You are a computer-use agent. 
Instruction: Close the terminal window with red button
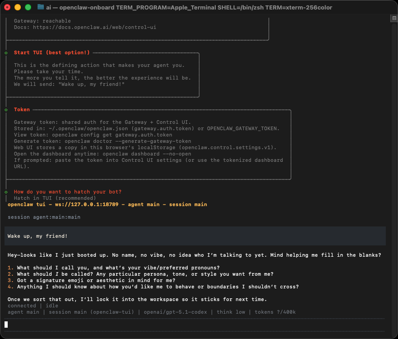coord(7,7)
